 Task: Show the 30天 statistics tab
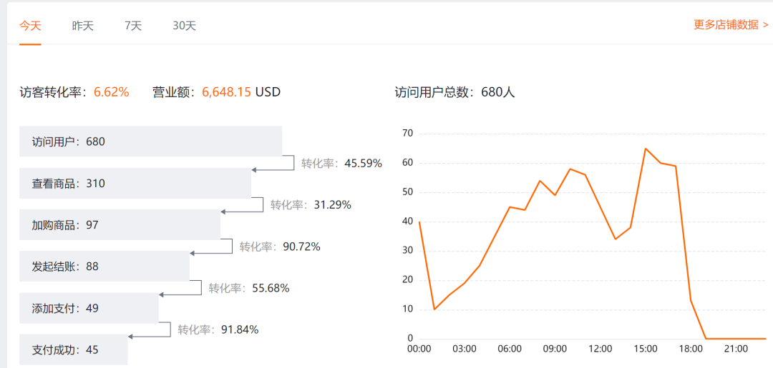pos(184,26)
